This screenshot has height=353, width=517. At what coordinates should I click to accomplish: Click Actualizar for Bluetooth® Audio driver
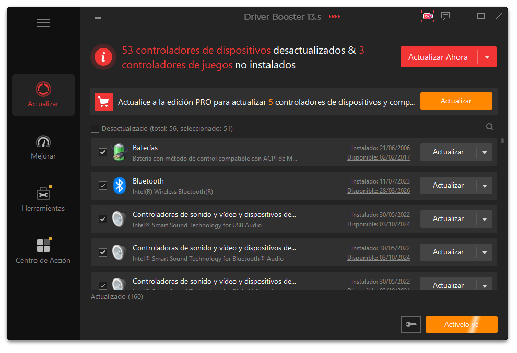[448, 252]
